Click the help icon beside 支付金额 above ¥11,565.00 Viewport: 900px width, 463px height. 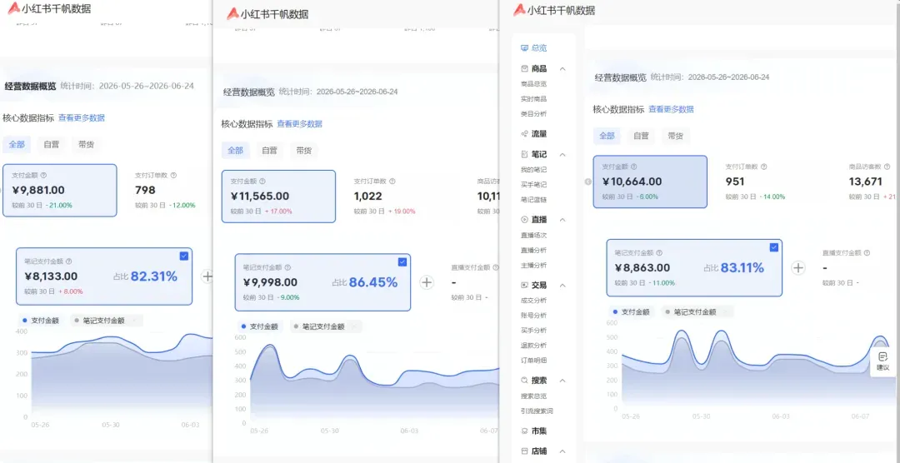click(262, 182)
